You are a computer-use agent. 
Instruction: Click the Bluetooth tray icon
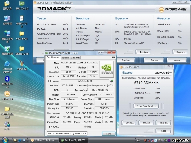tap(169, 140)
